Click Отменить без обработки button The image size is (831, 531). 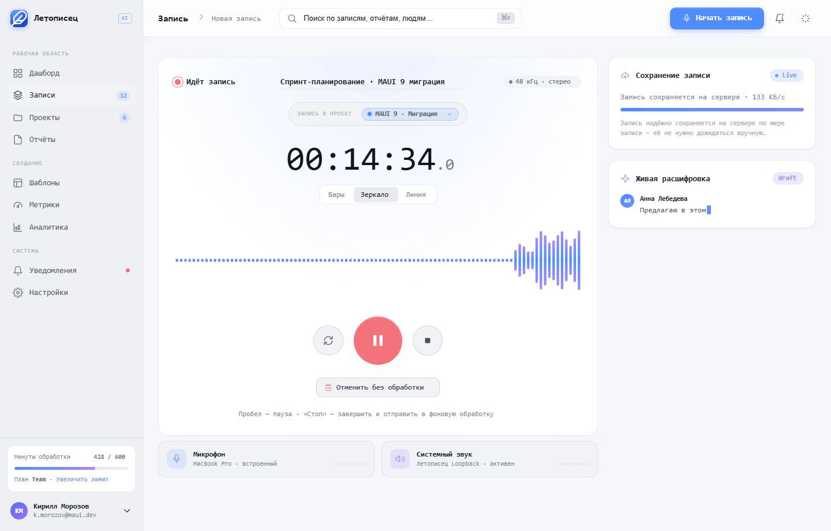click(378, 387)
